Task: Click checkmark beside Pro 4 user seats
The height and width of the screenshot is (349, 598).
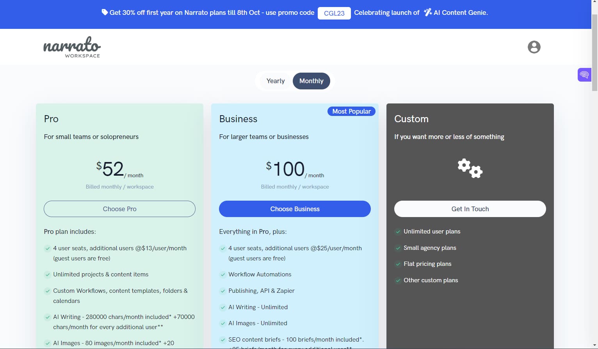Action: tap(47, 249)
